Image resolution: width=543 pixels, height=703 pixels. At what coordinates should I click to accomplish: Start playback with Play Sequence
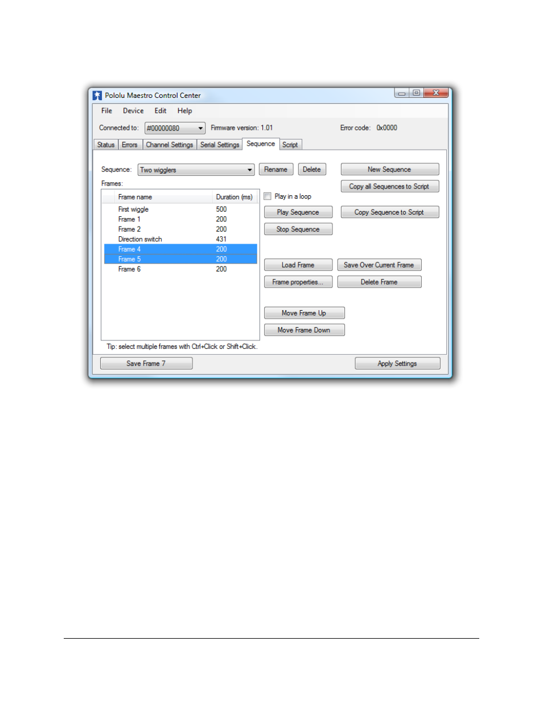pyautogui.click(x=298, y=212)
